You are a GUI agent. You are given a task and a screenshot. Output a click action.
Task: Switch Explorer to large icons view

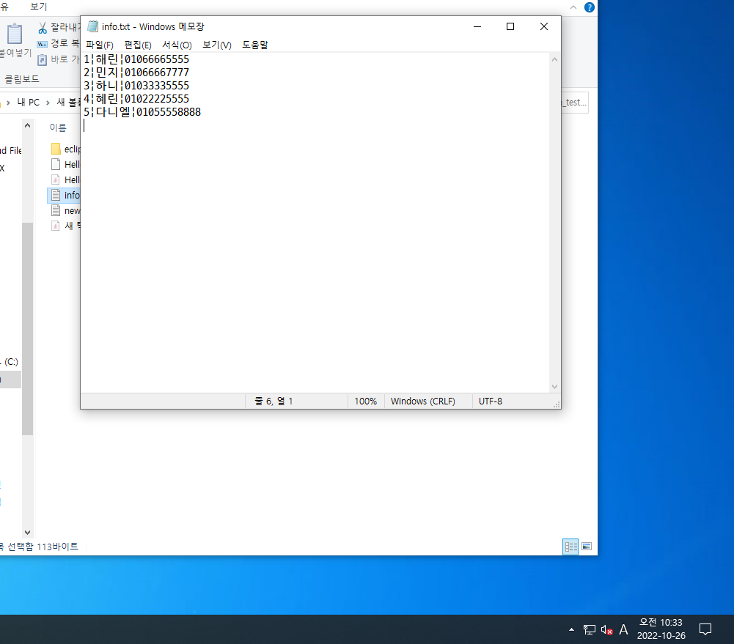(587, 547)
